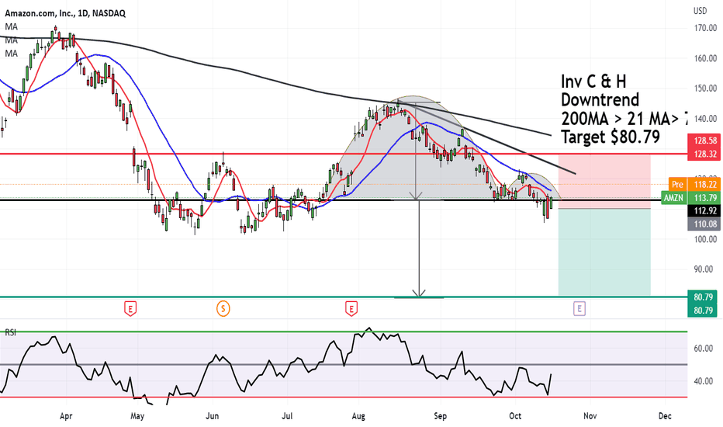Click the RSI 60.00 scale label
Image resolution: width=723 pixels, height=427 pixels.
(x=704, y=349)
